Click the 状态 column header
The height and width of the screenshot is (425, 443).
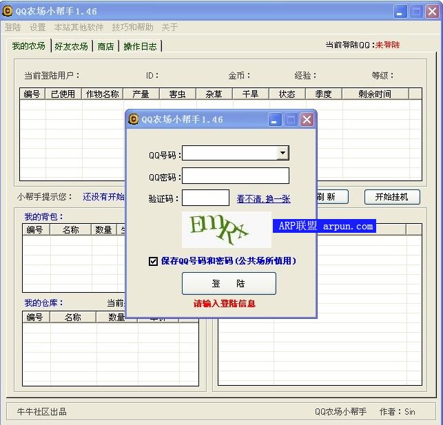pos(287,94)
